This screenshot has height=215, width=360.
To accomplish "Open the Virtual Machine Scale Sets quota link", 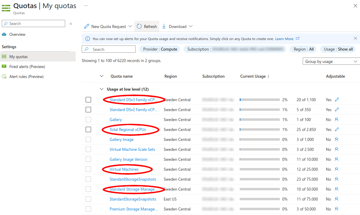I will click(132, 149).
